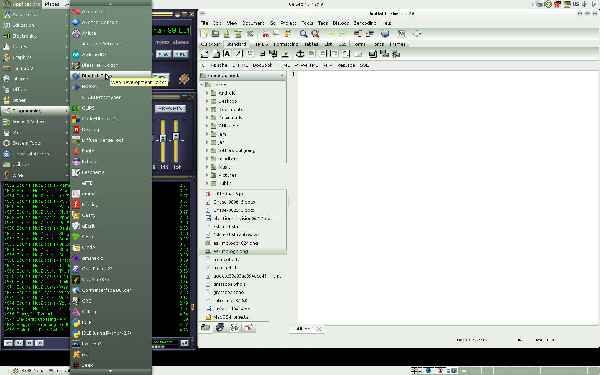The image size is (600, 375).
Task: Toggle the EQ button in XMMS
Action: tap(164, 54)
